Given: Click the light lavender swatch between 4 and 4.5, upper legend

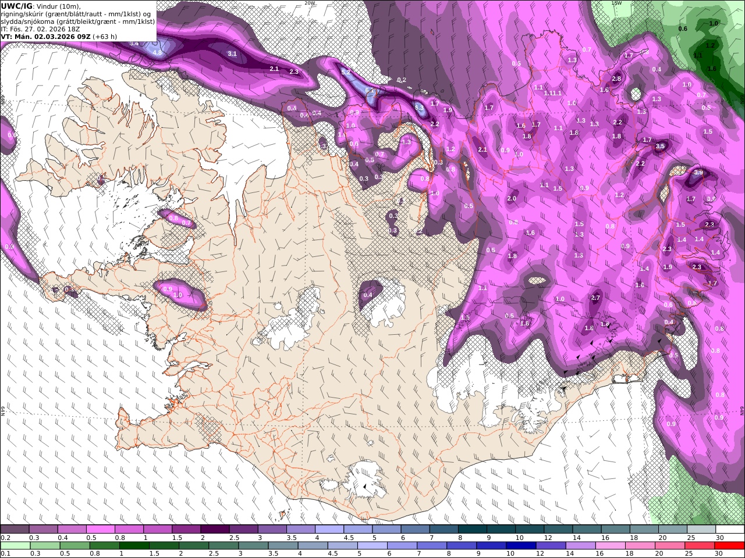Looking at the screenshot, I should pos(329,530).
